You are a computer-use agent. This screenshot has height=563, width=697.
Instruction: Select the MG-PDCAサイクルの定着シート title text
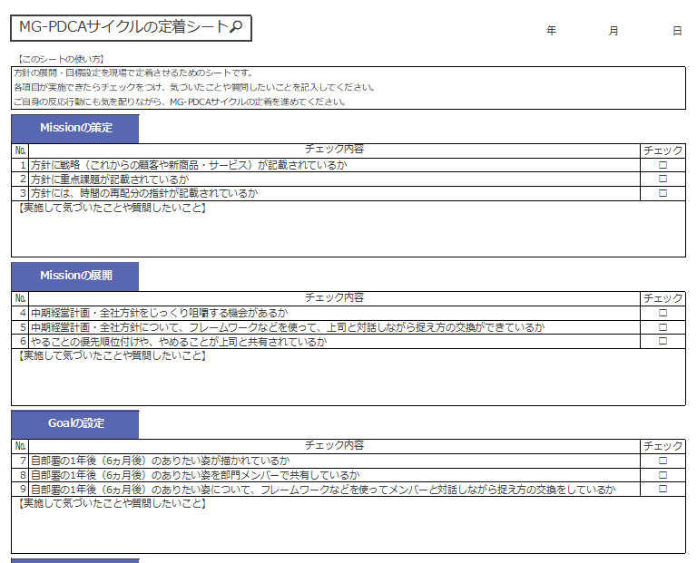pyautogui.click(x=123, y=28)
